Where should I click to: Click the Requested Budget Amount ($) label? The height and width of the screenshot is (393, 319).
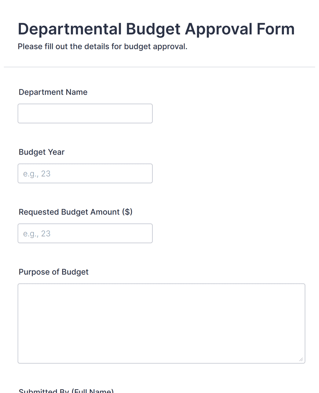(x=75, y=212)
